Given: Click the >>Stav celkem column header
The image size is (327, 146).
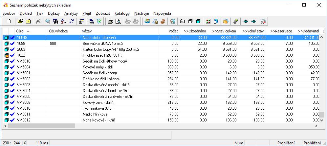Looking at the screenshot, I should pos(223,31).
